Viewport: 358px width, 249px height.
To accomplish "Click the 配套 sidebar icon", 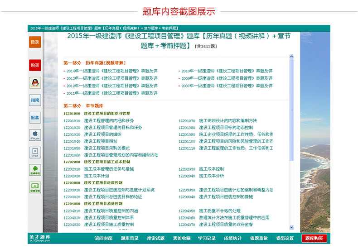I will [35, 118].
